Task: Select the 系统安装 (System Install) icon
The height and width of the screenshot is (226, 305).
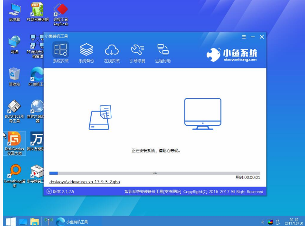Action: pos(60,51)
